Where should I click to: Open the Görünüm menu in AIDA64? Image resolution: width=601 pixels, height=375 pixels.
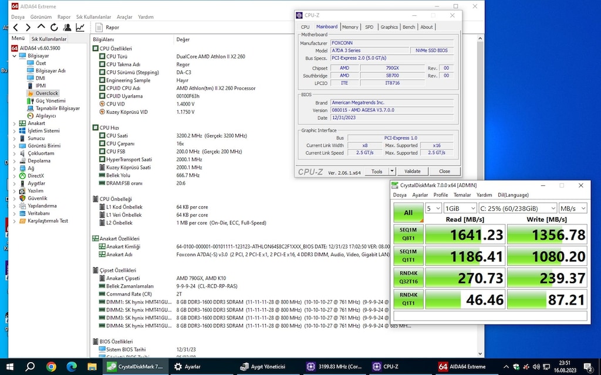point(40,17)
